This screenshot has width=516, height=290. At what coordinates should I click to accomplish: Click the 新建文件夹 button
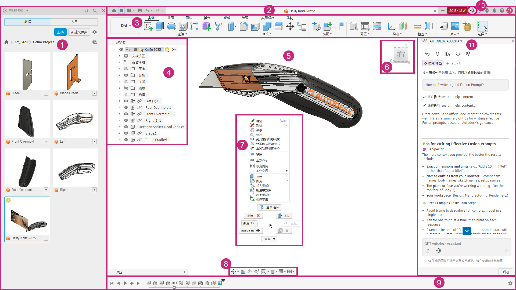click(79, 32)
